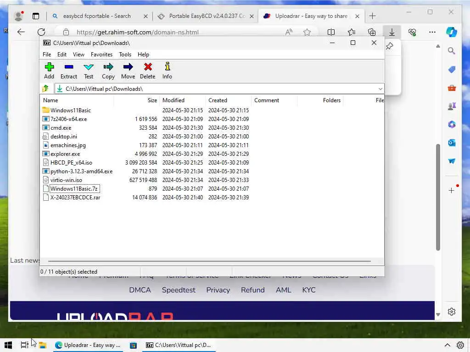Select virtio-win.iso file
This screenshot has width=470, height=352.
tap(212, 180)
